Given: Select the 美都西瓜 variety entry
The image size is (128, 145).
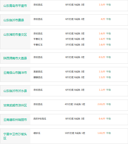Looking at the screenshot, I should pos(38,72).
